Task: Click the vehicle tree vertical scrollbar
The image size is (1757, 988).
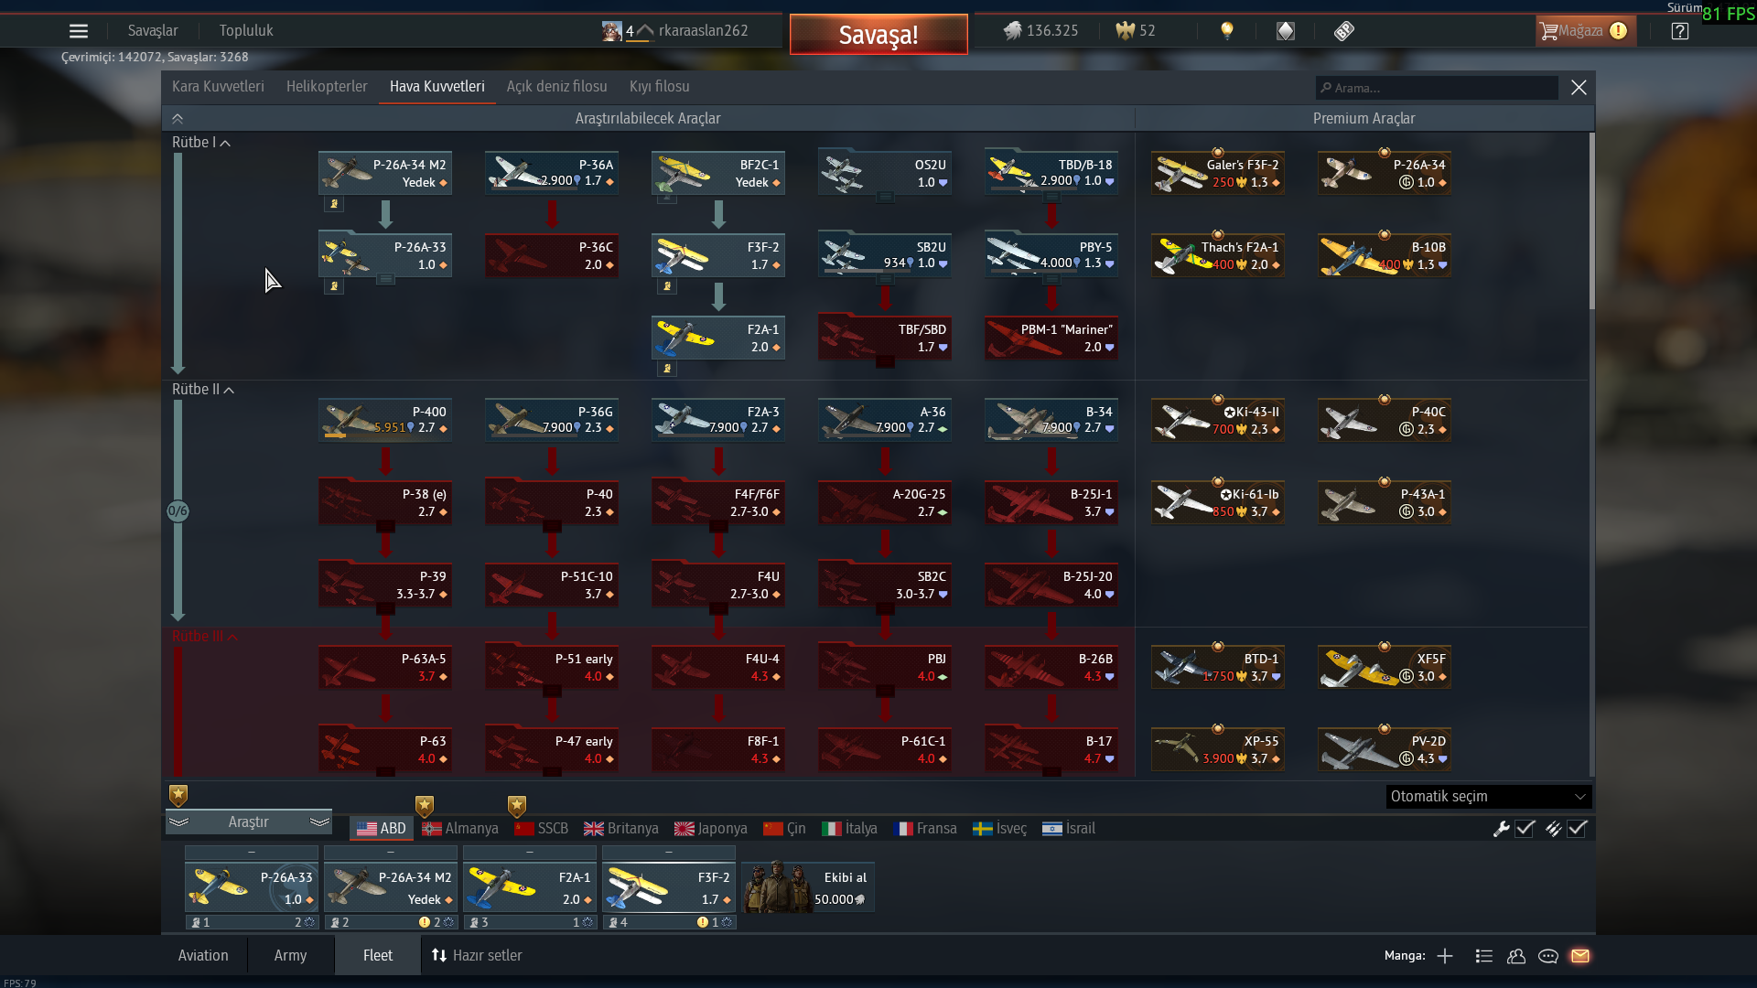Action: (1591, 221)
